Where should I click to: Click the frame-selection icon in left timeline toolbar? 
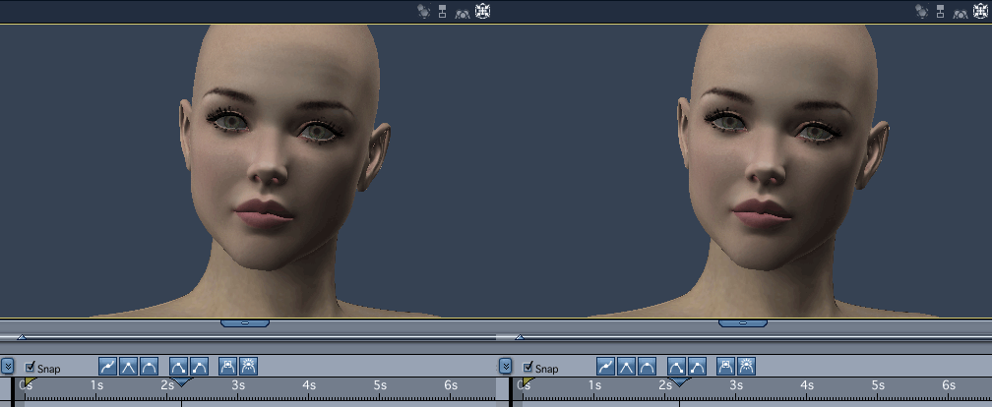coord(228,366)
